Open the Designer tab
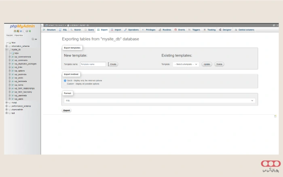 coord(225,30)
